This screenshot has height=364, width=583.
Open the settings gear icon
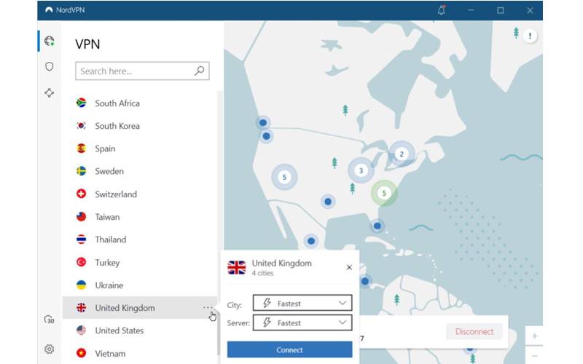50,349
